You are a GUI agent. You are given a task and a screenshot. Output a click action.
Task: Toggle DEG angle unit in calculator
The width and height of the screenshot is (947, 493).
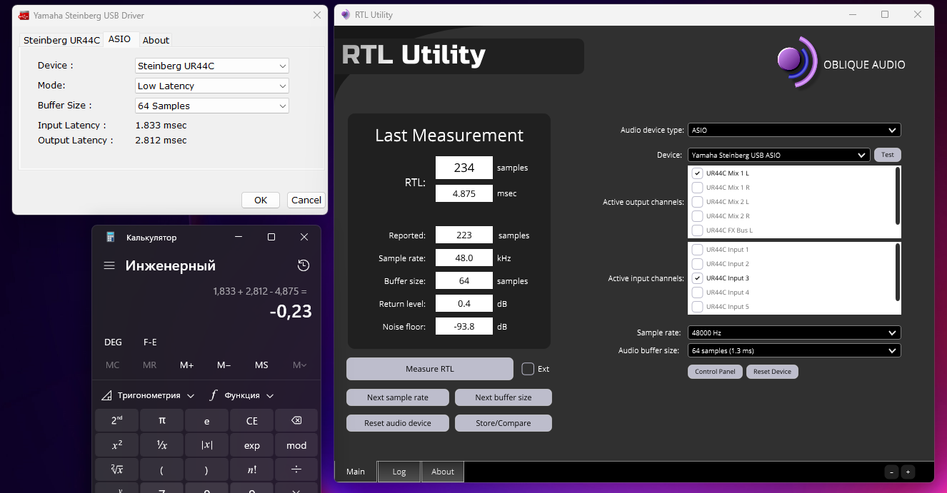tap(113, 342)
